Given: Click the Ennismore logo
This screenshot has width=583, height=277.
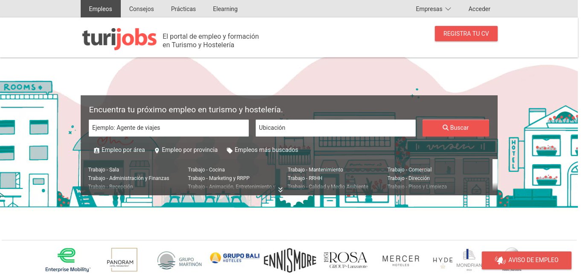Looking at the screenshot, I should pyautogui.click(x=290, y=260).
